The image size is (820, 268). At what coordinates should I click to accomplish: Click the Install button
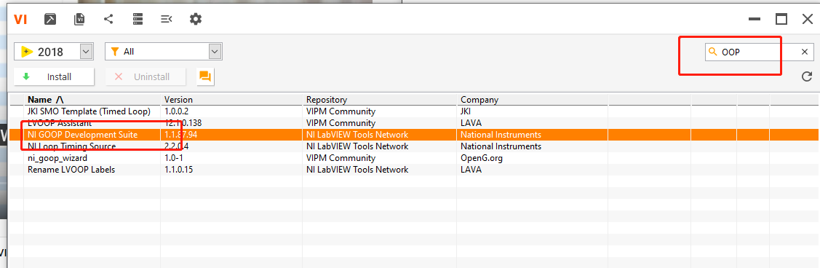[x=54, y=76]
